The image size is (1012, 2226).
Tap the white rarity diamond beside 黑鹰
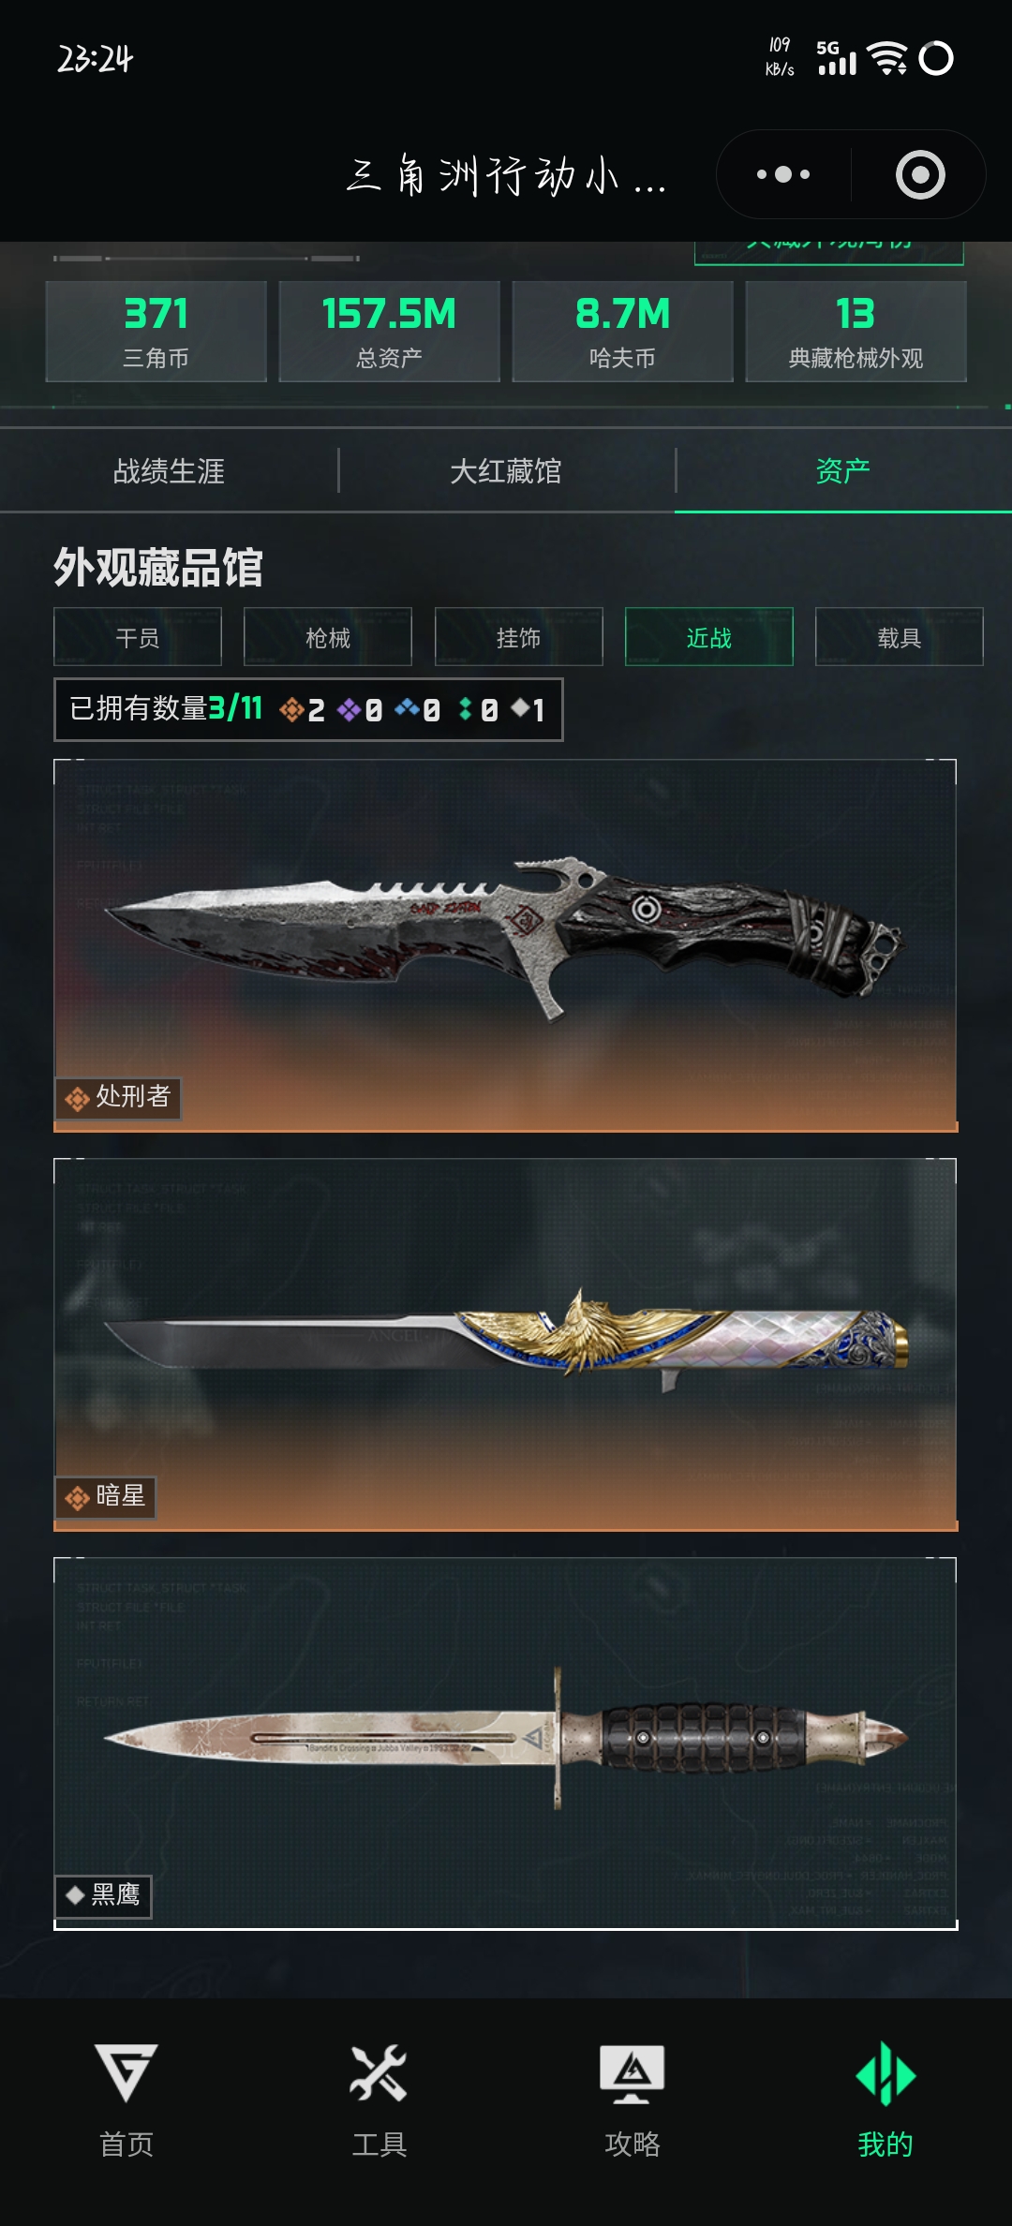(x=76, y=1895)
